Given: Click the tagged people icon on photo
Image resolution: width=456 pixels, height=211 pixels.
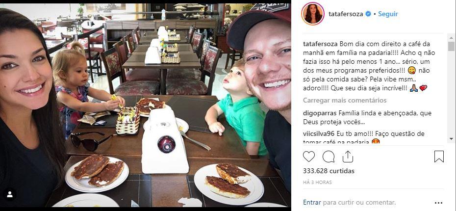Looking at the screenshot, I should click(x=10, y=195).
